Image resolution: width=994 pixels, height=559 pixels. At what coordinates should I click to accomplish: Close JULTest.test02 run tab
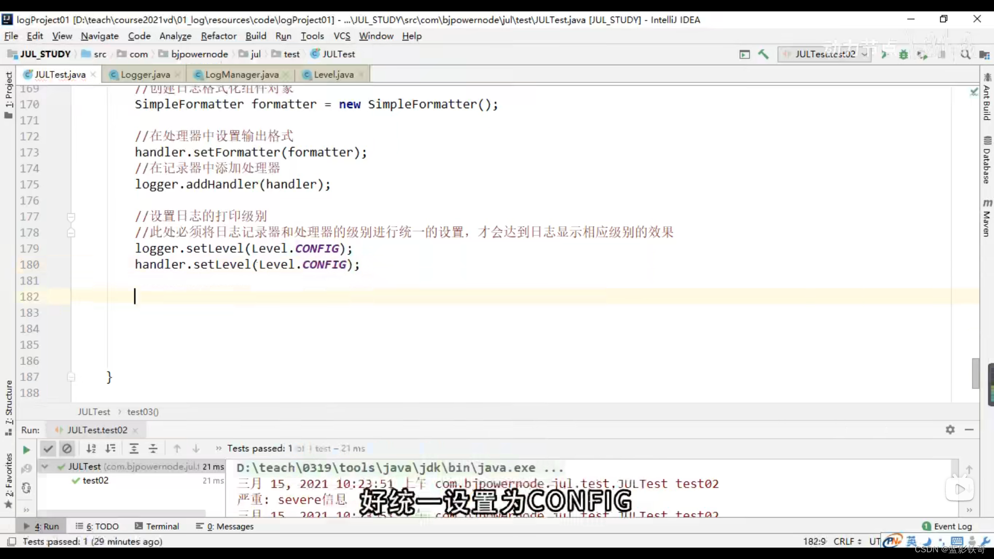pyautogui.click(x=135, y=430)
